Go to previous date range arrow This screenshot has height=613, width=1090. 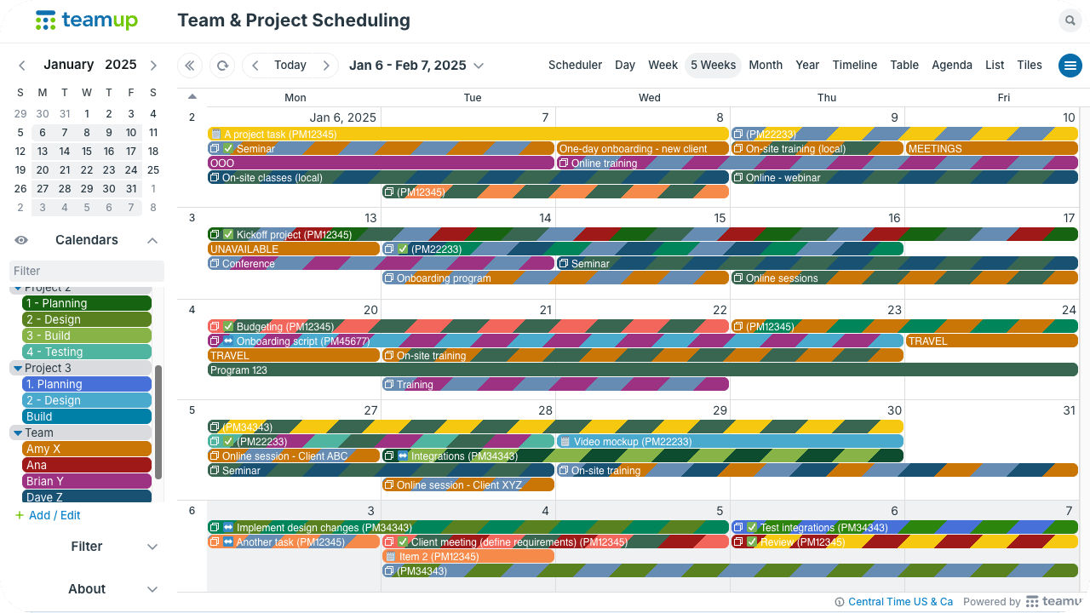(x=255, y=66)
